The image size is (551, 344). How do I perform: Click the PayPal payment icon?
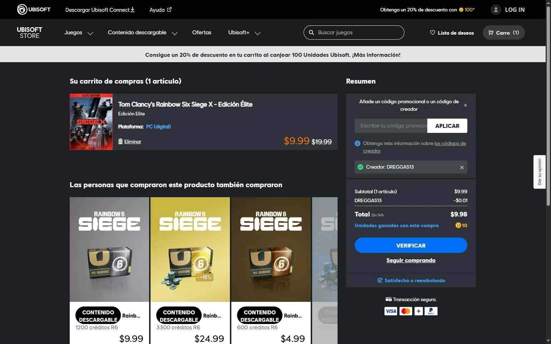click(431, 311)
